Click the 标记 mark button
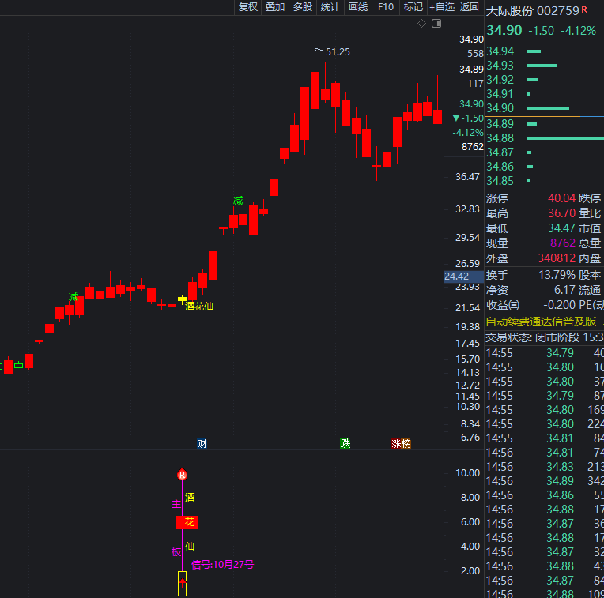The height and width of the screenshot is (598, 604). tap(413, 7)
